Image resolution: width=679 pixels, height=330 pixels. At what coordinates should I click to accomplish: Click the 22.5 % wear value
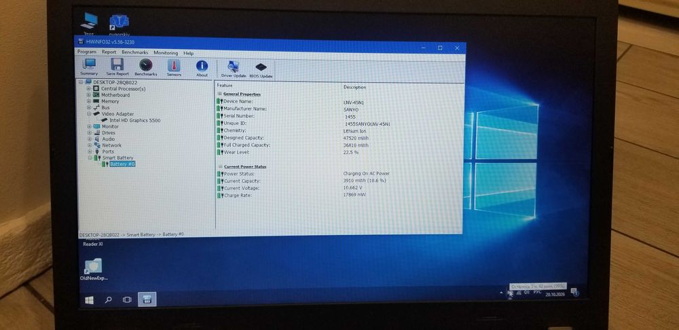[351, 153]
